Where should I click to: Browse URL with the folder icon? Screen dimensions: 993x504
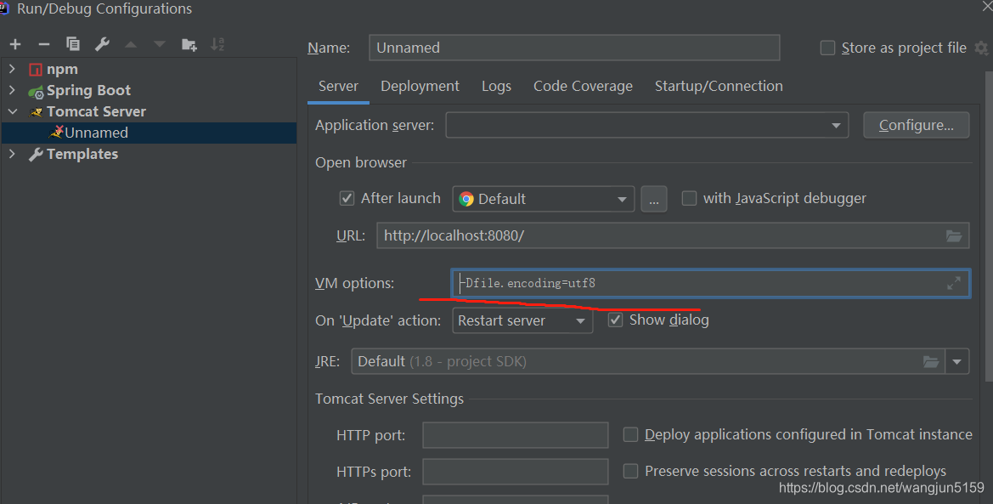[954, 235]
